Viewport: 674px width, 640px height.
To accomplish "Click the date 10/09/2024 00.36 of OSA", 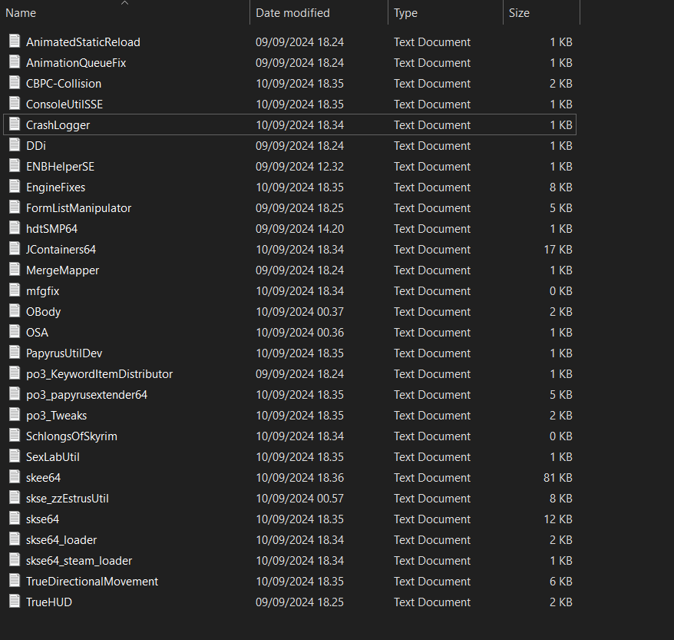I will point(299,333).
